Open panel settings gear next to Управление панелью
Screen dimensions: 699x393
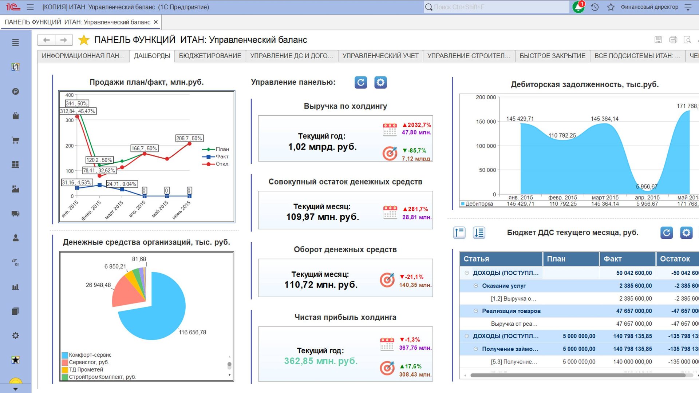click(380, 83)
